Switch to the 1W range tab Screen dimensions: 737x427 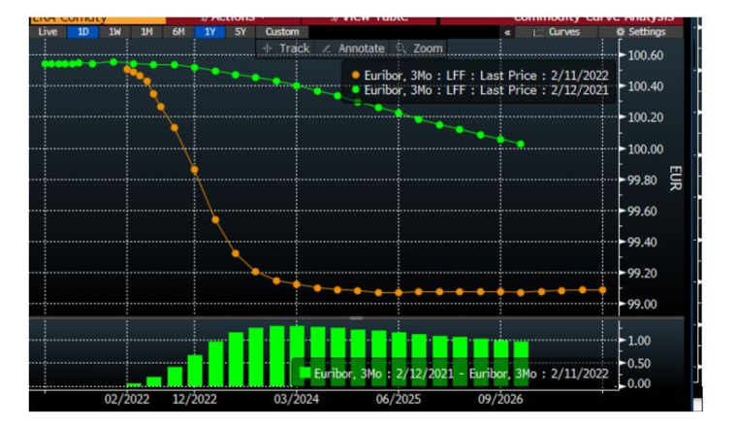point(114,32)
